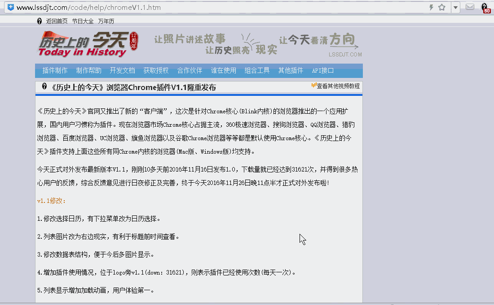Open the 开发文档 menu item

pos(123,70)
